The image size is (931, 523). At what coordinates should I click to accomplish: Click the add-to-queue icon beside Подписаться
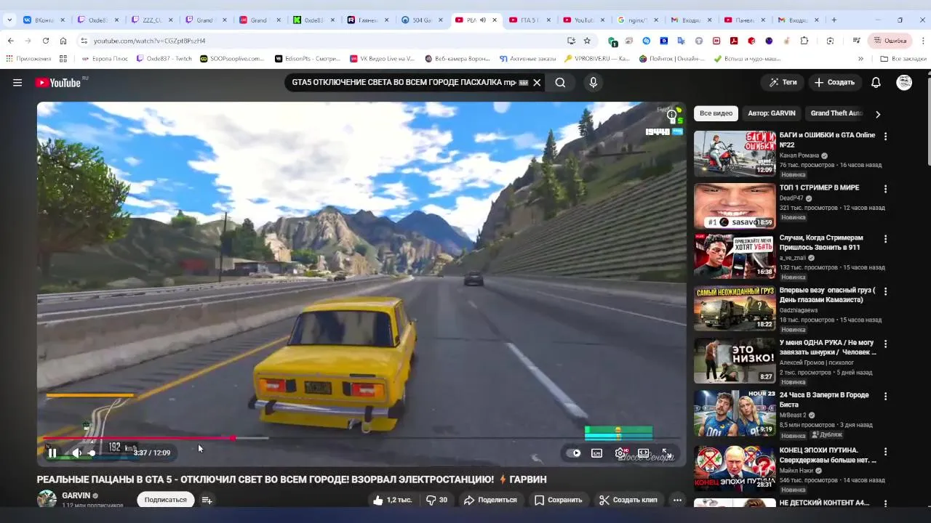(x=207, y=500)
